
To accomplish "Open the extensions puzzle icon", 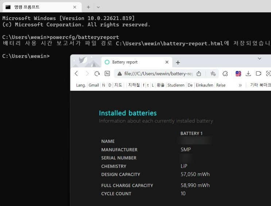I will [225, 74].
